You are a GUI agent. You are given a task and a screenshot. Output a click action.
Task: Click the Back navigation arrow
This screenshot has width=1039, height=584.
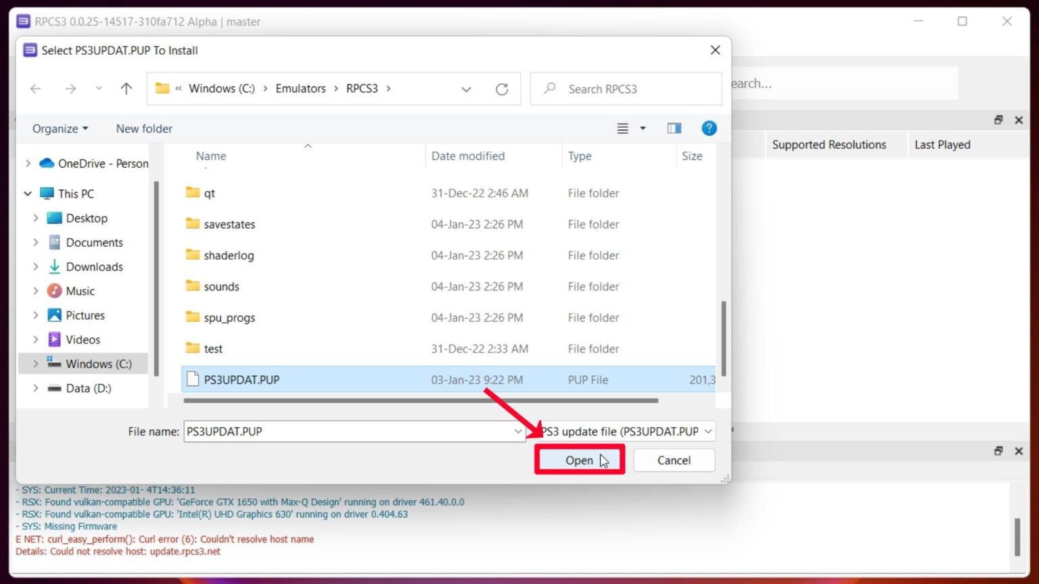[x=36, y=89]
